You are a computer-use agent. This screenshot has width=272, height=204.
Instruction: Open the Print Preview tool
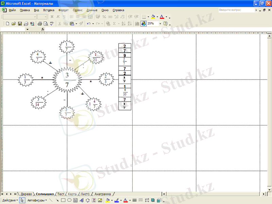tap(45, 24)
